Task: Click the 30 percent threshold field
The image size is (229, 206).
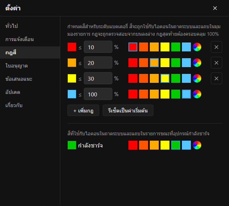Action: click(98, 78)
